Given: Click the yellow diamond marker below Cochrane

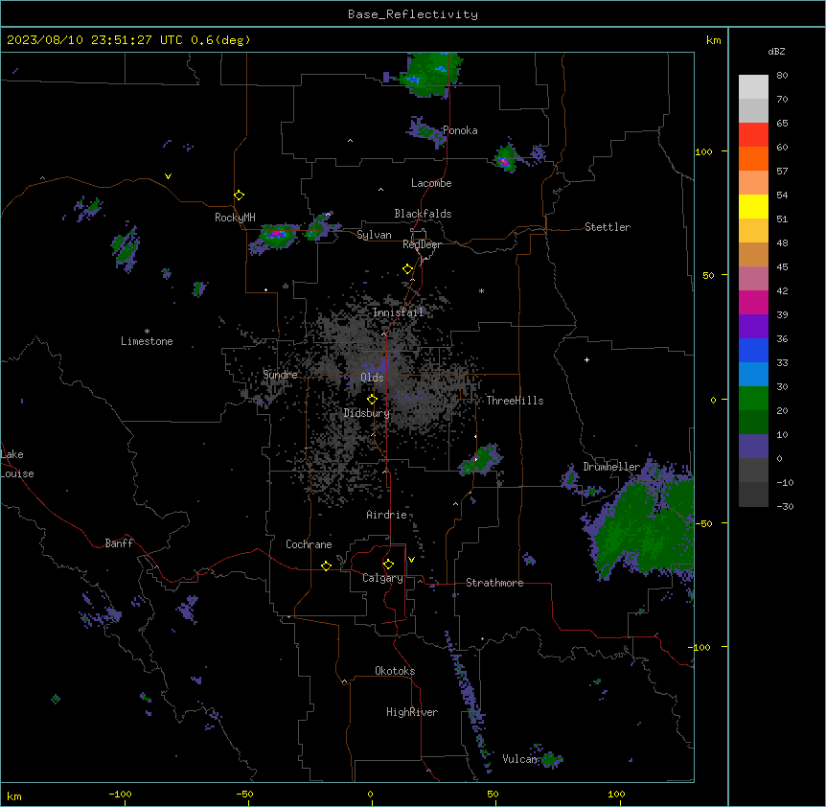Looking at the screenshot, I should pos(326,565).
